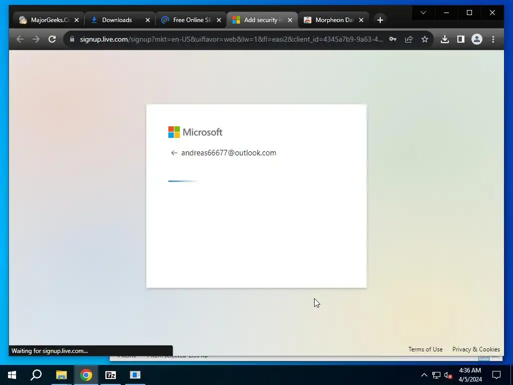Open Terms of Use link
This screenshot has width=513, height=385.
425,349
